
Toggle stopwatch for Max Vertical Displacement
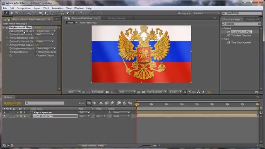click(x=10, y=45)
